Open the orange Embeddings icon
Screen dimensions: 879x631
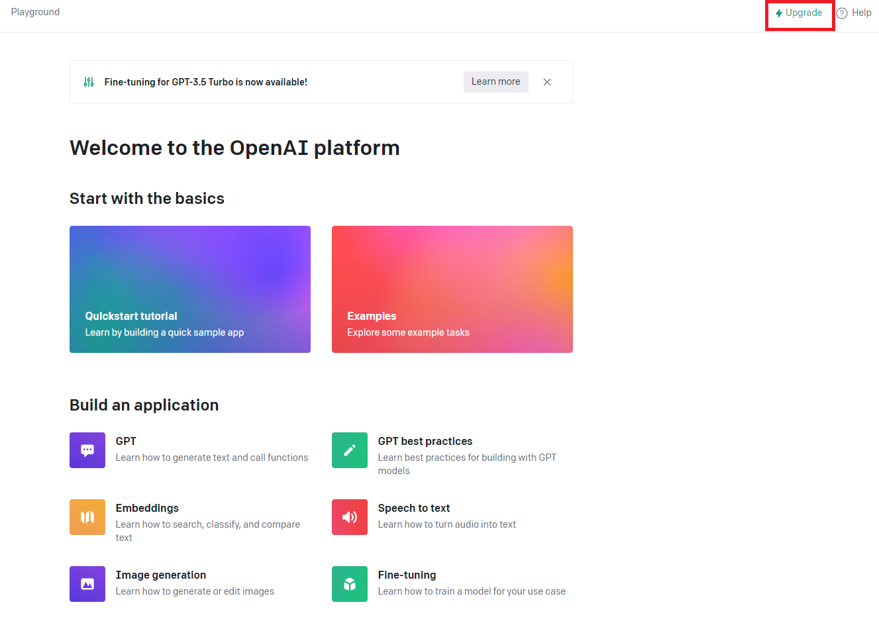pos(87,517)
